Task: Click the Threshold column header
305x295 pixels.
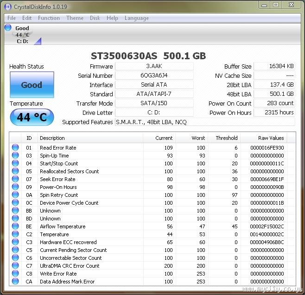Action: click(227, 138)
